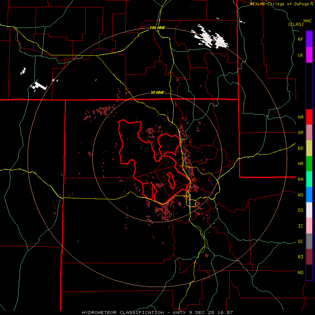Click the HA legend label
Viewport: 315px width, 315px height.
pos(300,117)
